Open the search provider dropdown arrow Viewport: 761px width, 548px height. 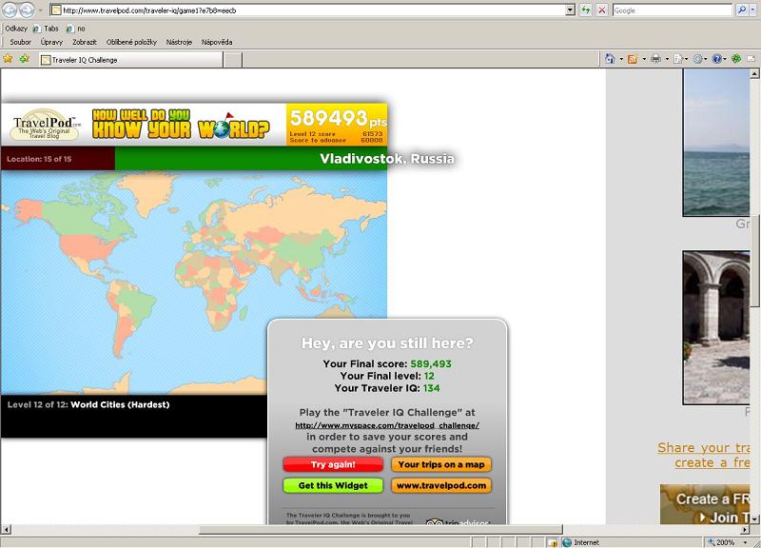[x=754, y=10]
